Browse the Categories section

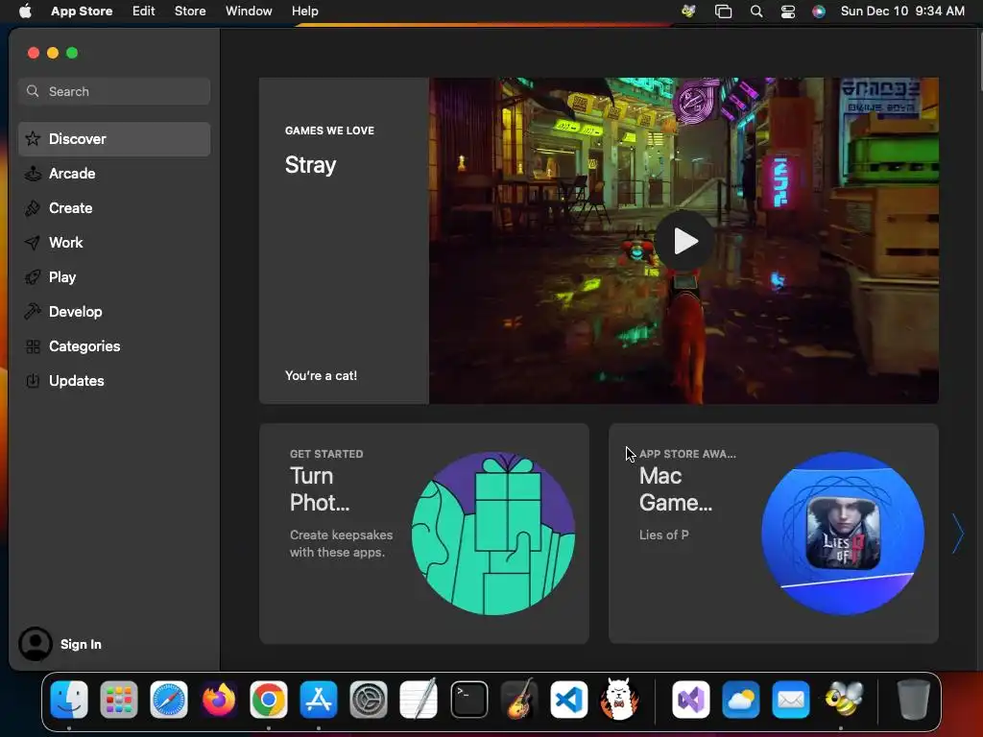click(x=114, y=345)
